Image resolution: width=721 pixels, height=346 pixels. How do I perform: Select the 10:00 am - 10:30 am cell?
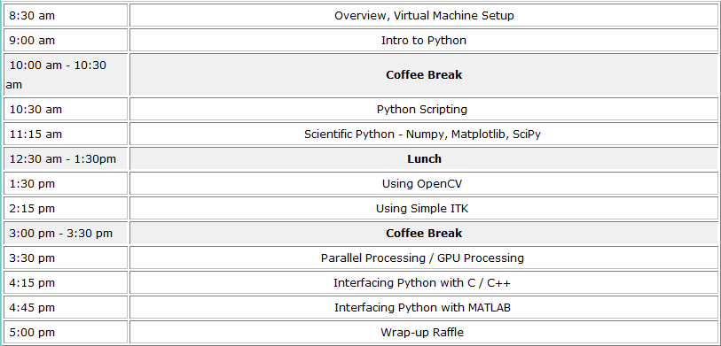tap(66, 74)
